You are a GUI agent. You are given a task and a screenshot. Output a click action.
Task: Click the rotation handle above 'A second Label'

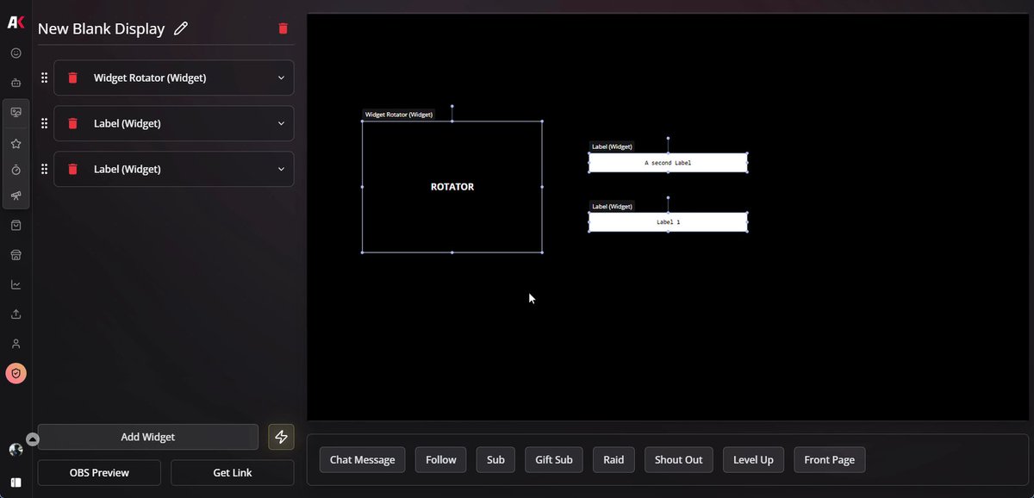(668, 138)
